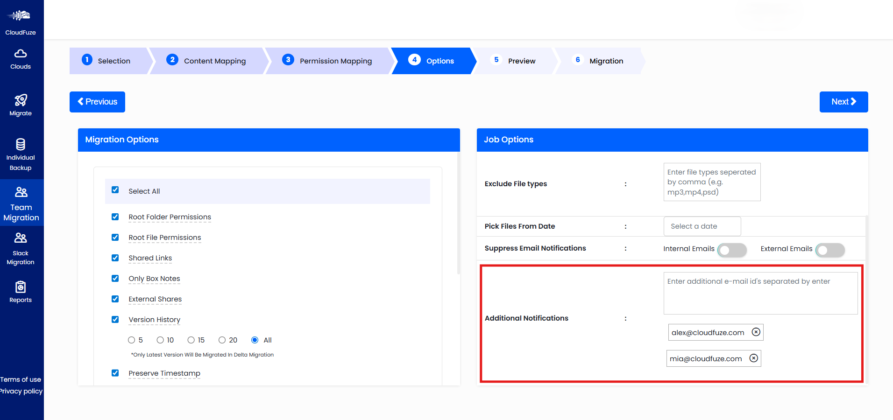Click the Previous button
This screenshot has height=420, width=893.
(x=97, y=102)
